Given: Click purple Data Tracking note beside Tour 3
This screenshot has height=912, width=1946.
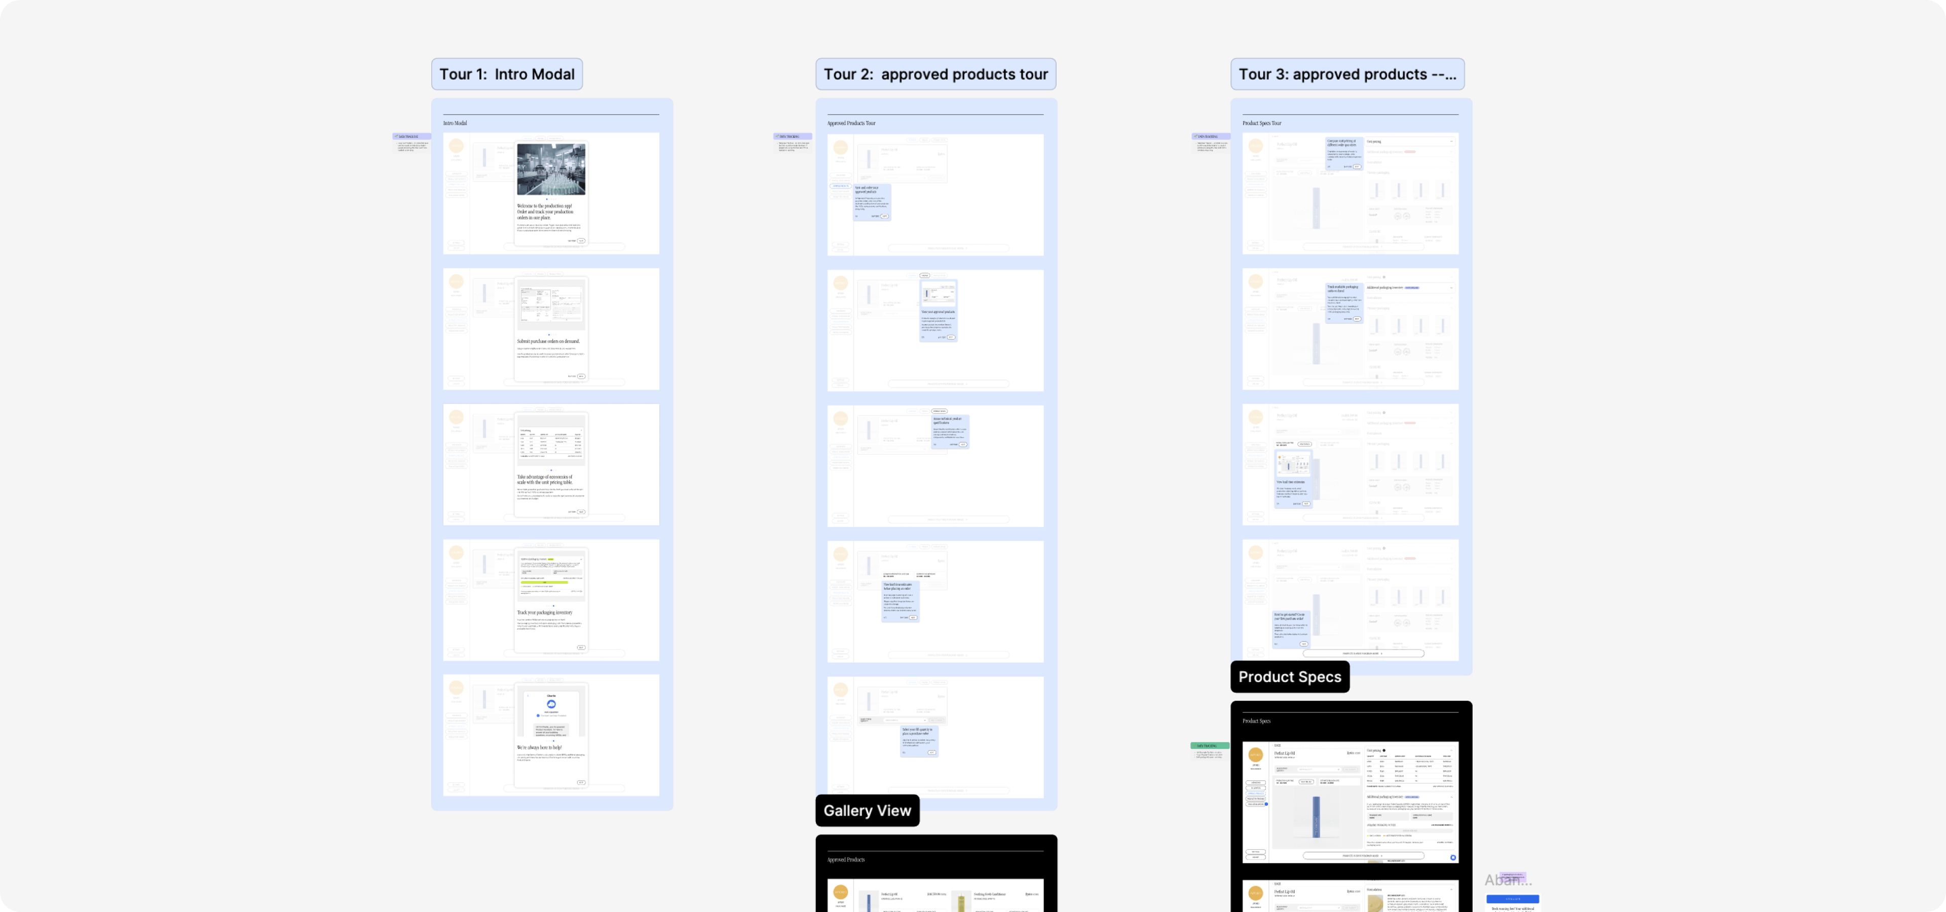Looking at the screenshot, I should (1210, 137).
